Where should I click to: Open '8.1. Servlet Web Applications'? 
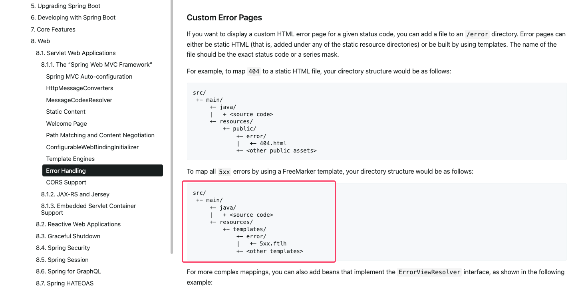[x=76, y=53]
